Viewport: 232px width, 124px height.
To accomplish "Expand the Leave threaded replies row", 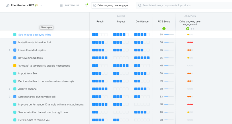I will (10, 50).
